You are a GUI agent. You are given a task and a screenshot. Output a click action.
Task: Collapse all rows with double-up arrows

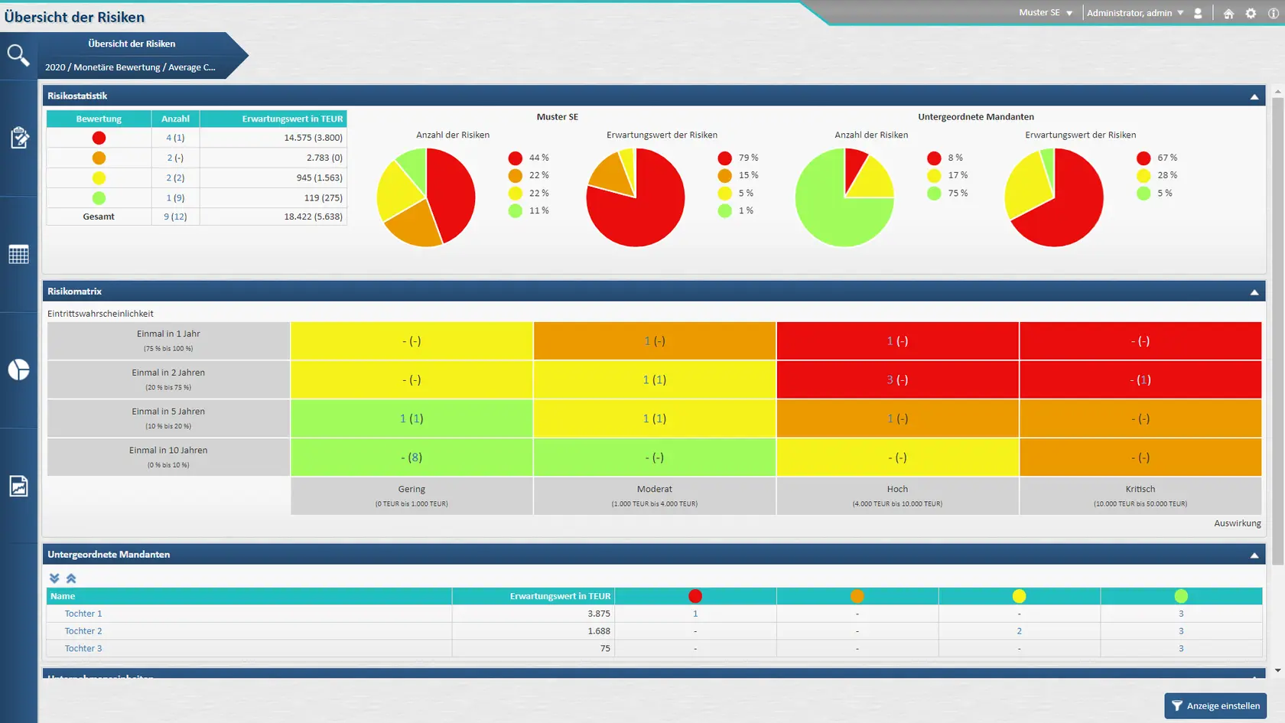click(71, 578)
